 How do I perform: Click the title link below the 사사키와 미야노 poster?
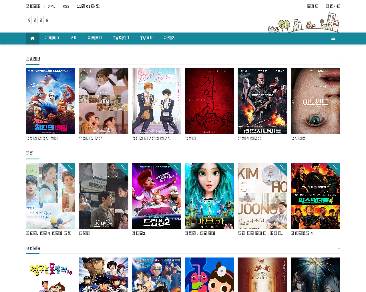click(x=155, y=138)
